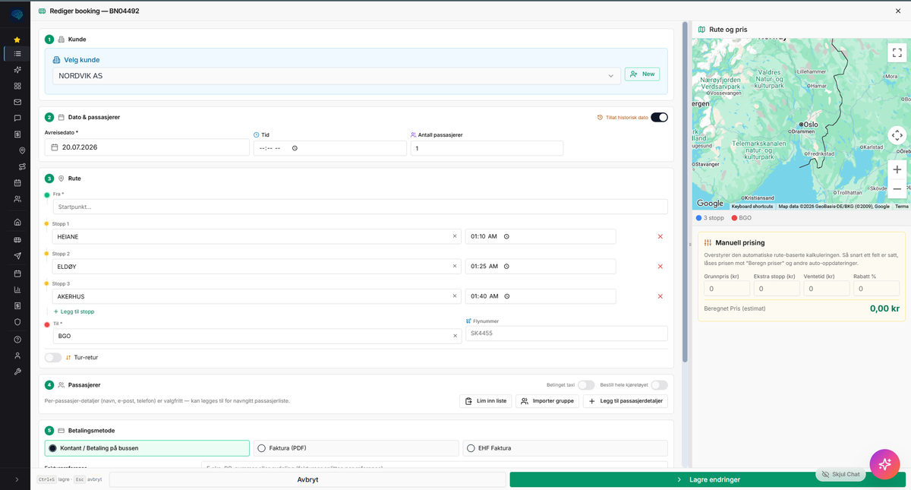Image resolution: width=911 pixels, height=490 pixels.
Task: Enable the Bestill hele kjøretøyet switch
Action: click(659, 385)
